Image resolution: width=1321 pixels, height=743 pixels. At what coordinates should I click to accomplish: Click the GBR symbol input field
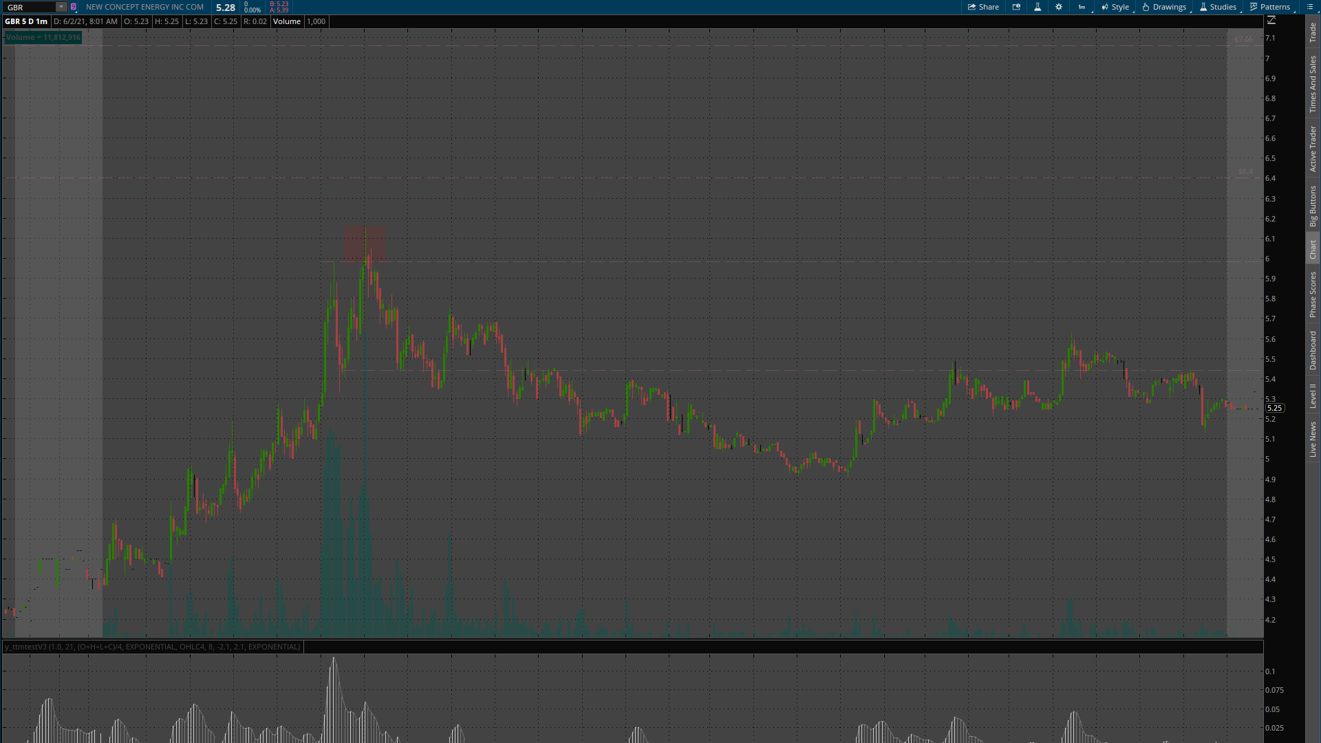coord(29,7)
